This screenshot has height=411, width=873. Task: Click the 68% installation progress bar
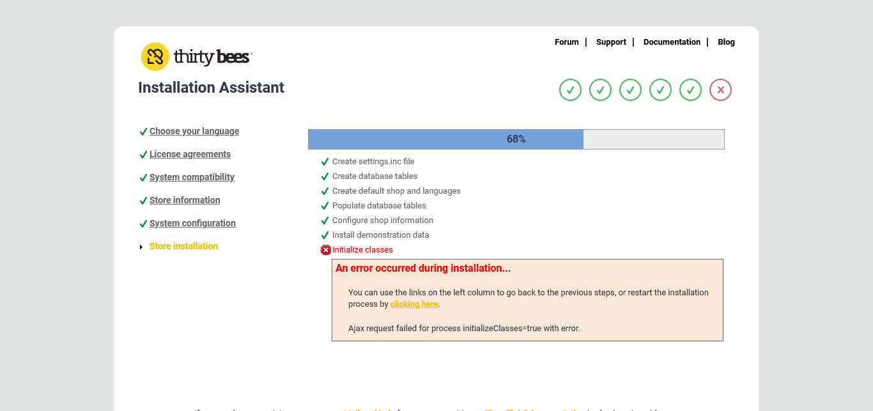click(516, 139)
